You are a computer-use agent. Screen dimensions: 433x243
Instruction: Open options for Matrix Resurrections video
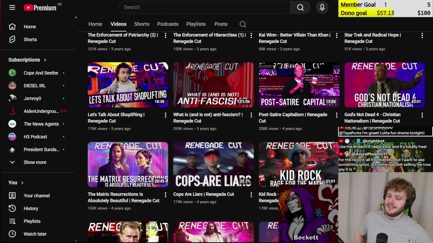point(165,195)
